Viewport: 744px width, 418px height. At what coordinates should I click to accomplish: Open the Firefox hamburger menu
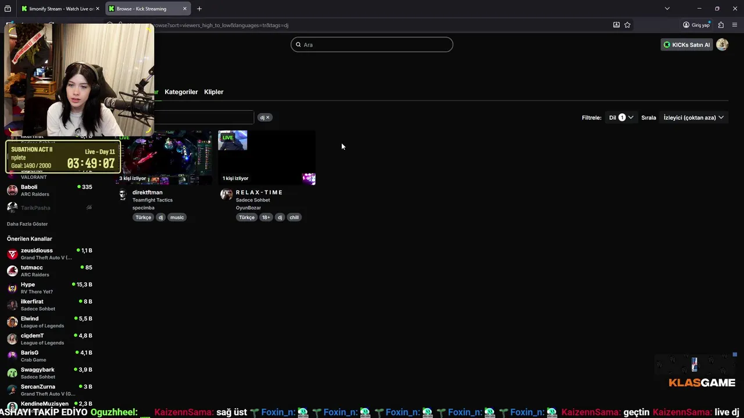(x=735, y=25)
